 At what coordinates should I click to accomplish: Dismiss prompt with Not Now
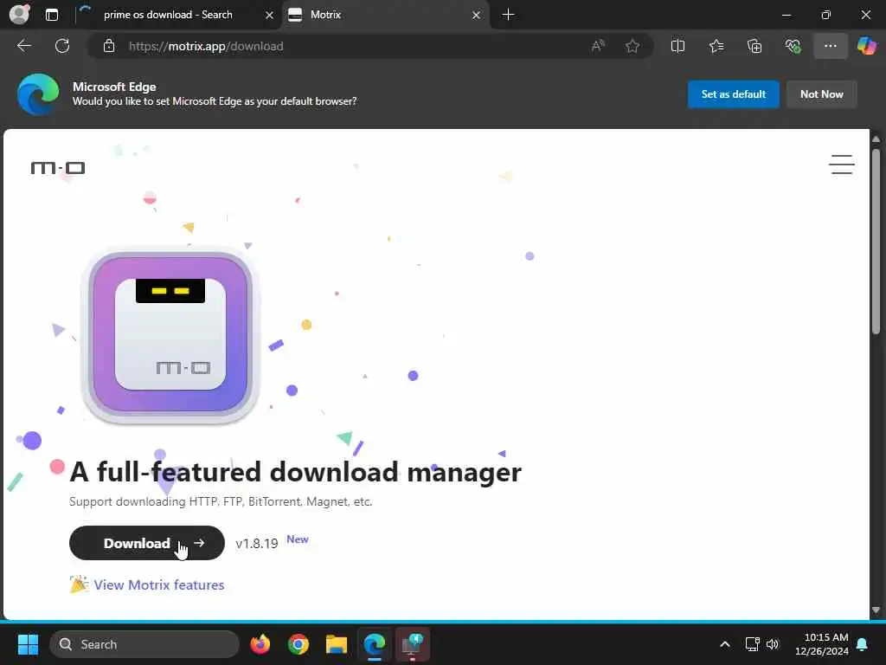(821, 94)
